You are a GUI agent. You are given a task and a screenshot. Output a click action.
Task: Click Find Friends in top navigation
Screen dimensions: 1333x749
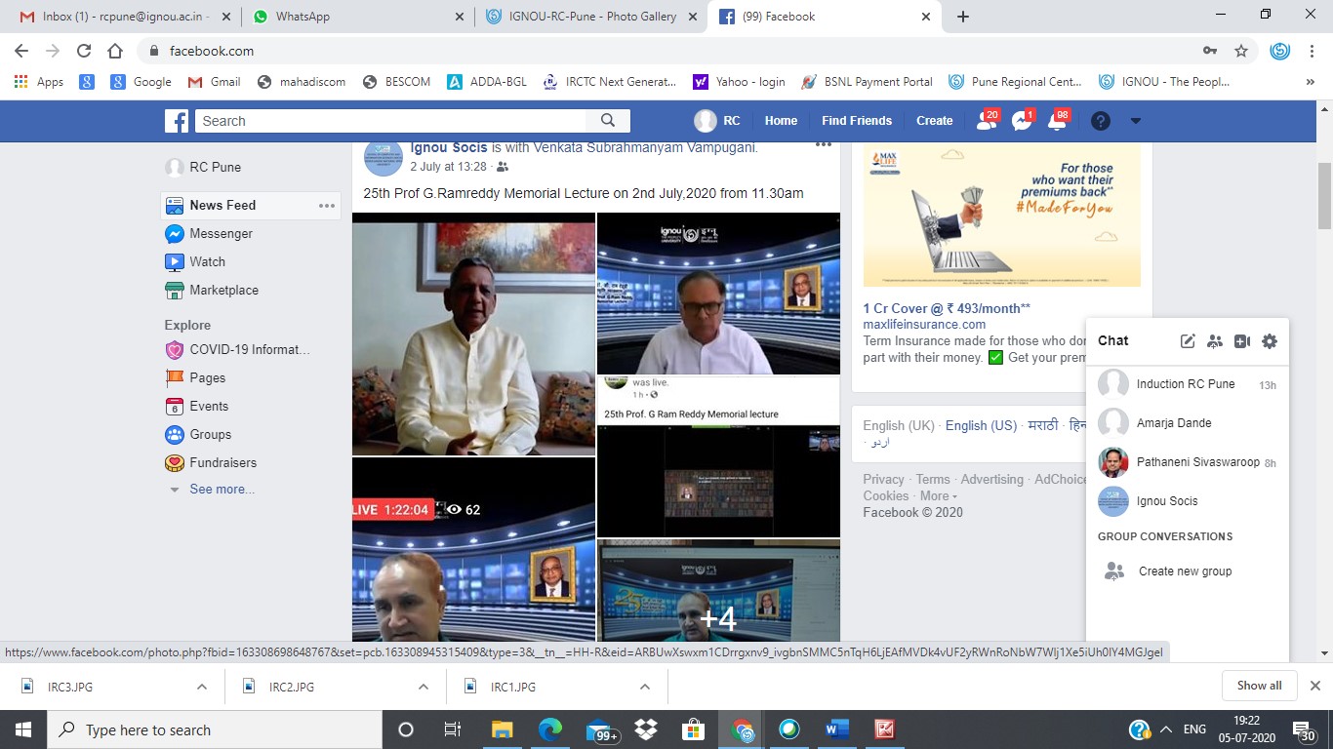pos(856,121)
